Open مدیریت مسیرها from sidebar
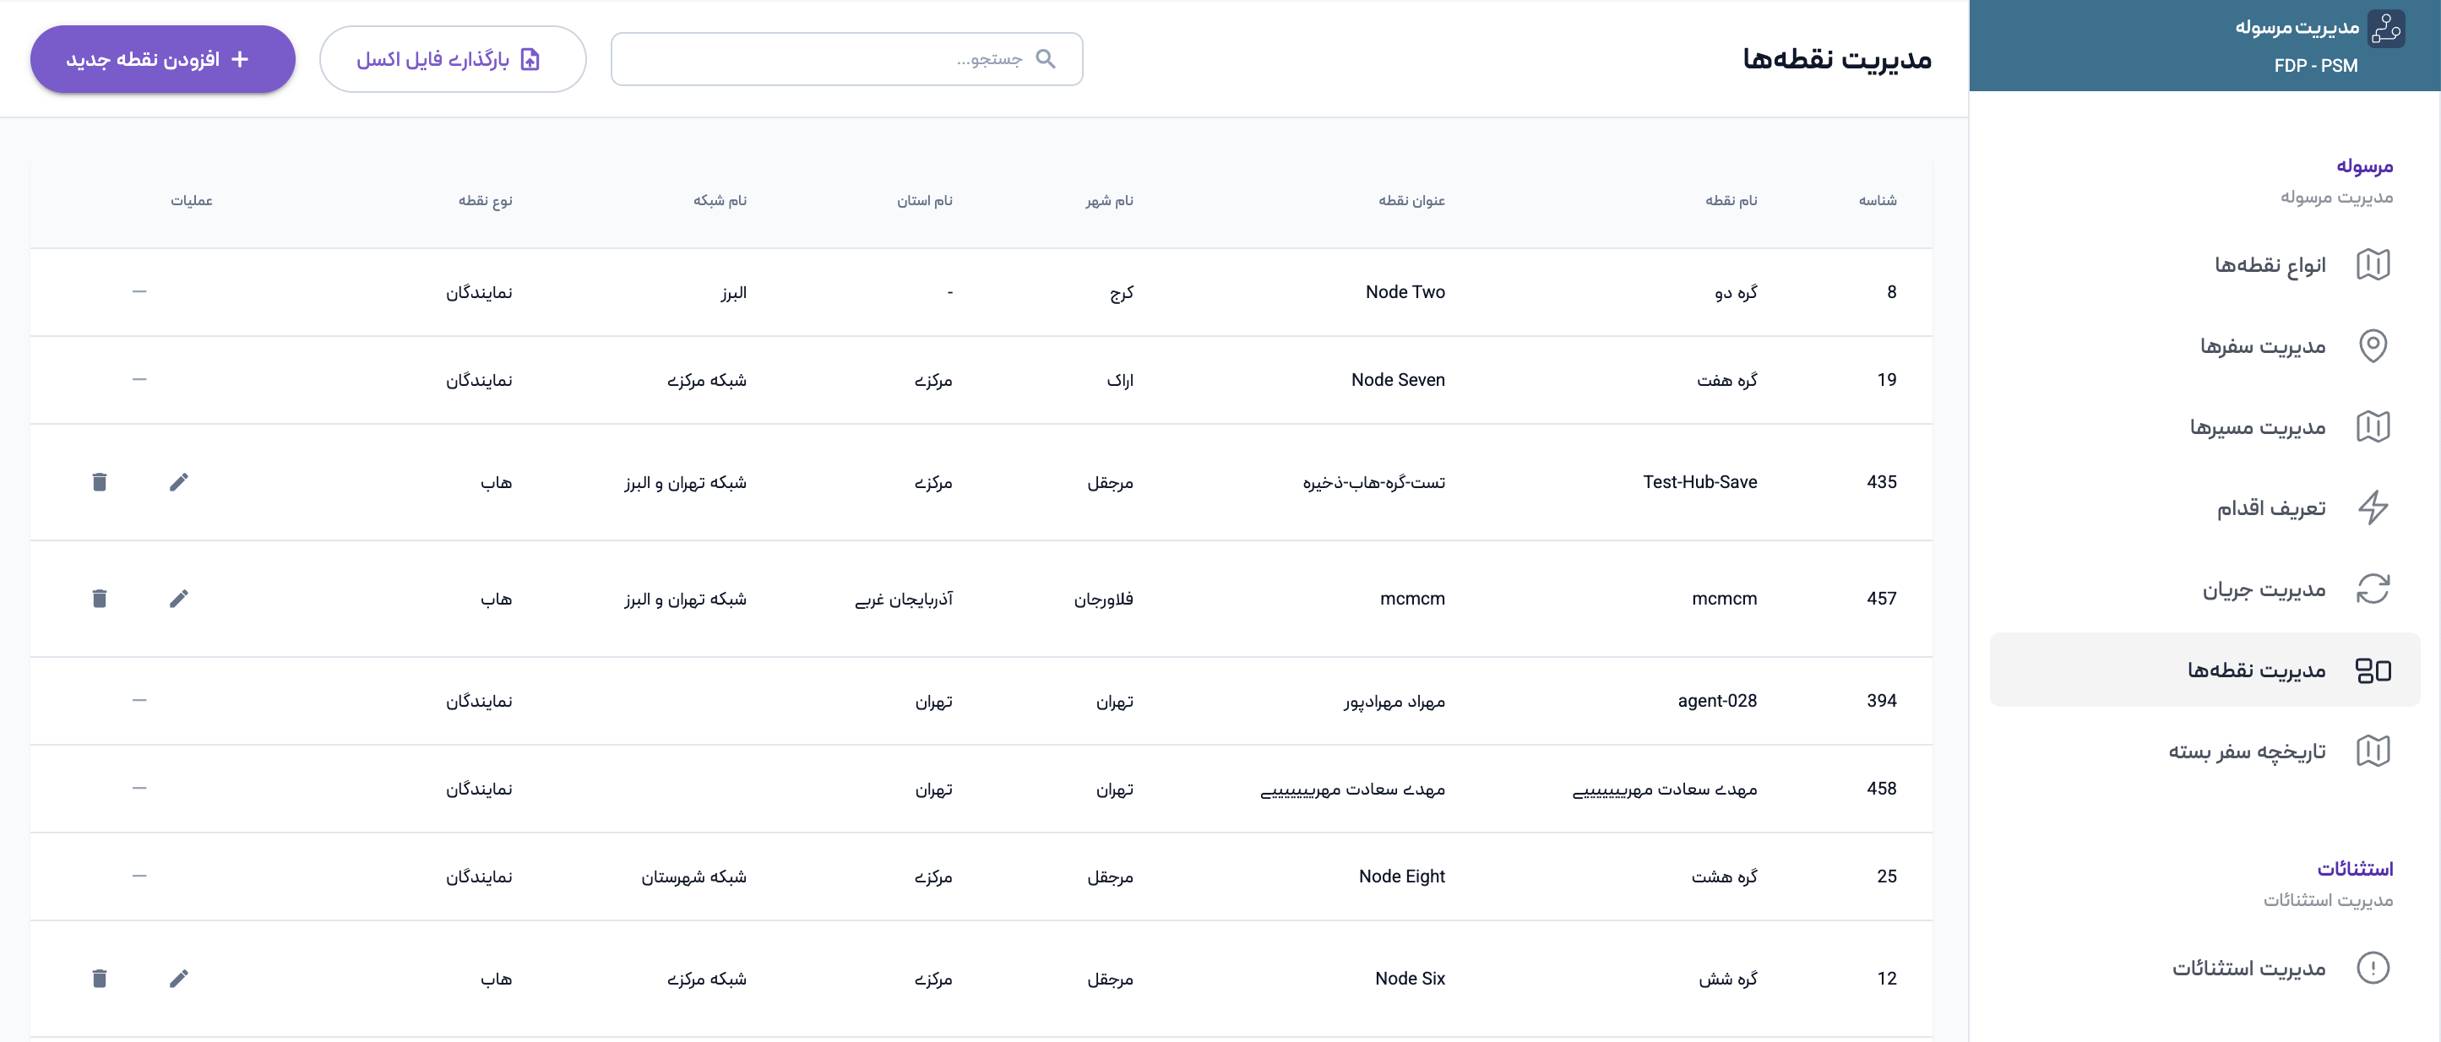 click(2257, 427)
